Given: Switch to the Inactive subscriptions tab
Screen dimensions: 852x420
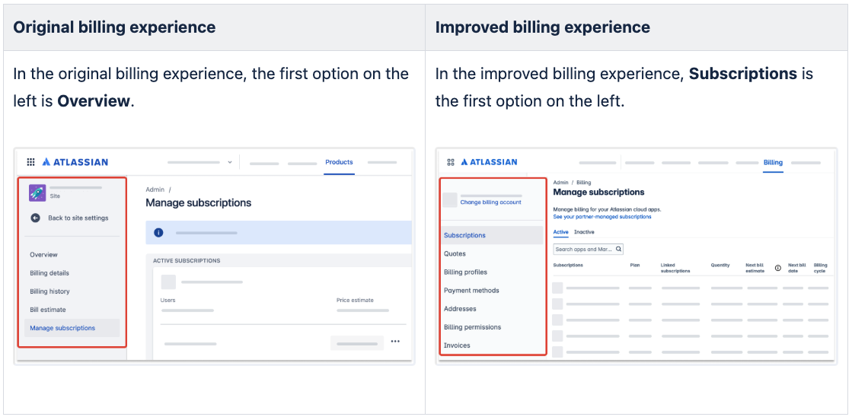Looking at the screenshot, I should point(584,232).
